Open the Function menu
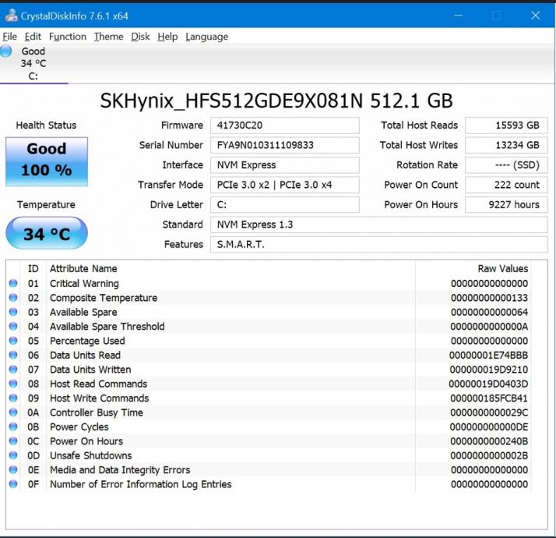The height and width of the screenshot is (538, 556). pos(67,37)
